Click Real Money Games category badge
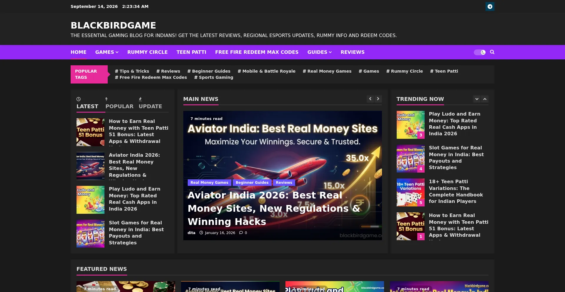 coord(210,183)
